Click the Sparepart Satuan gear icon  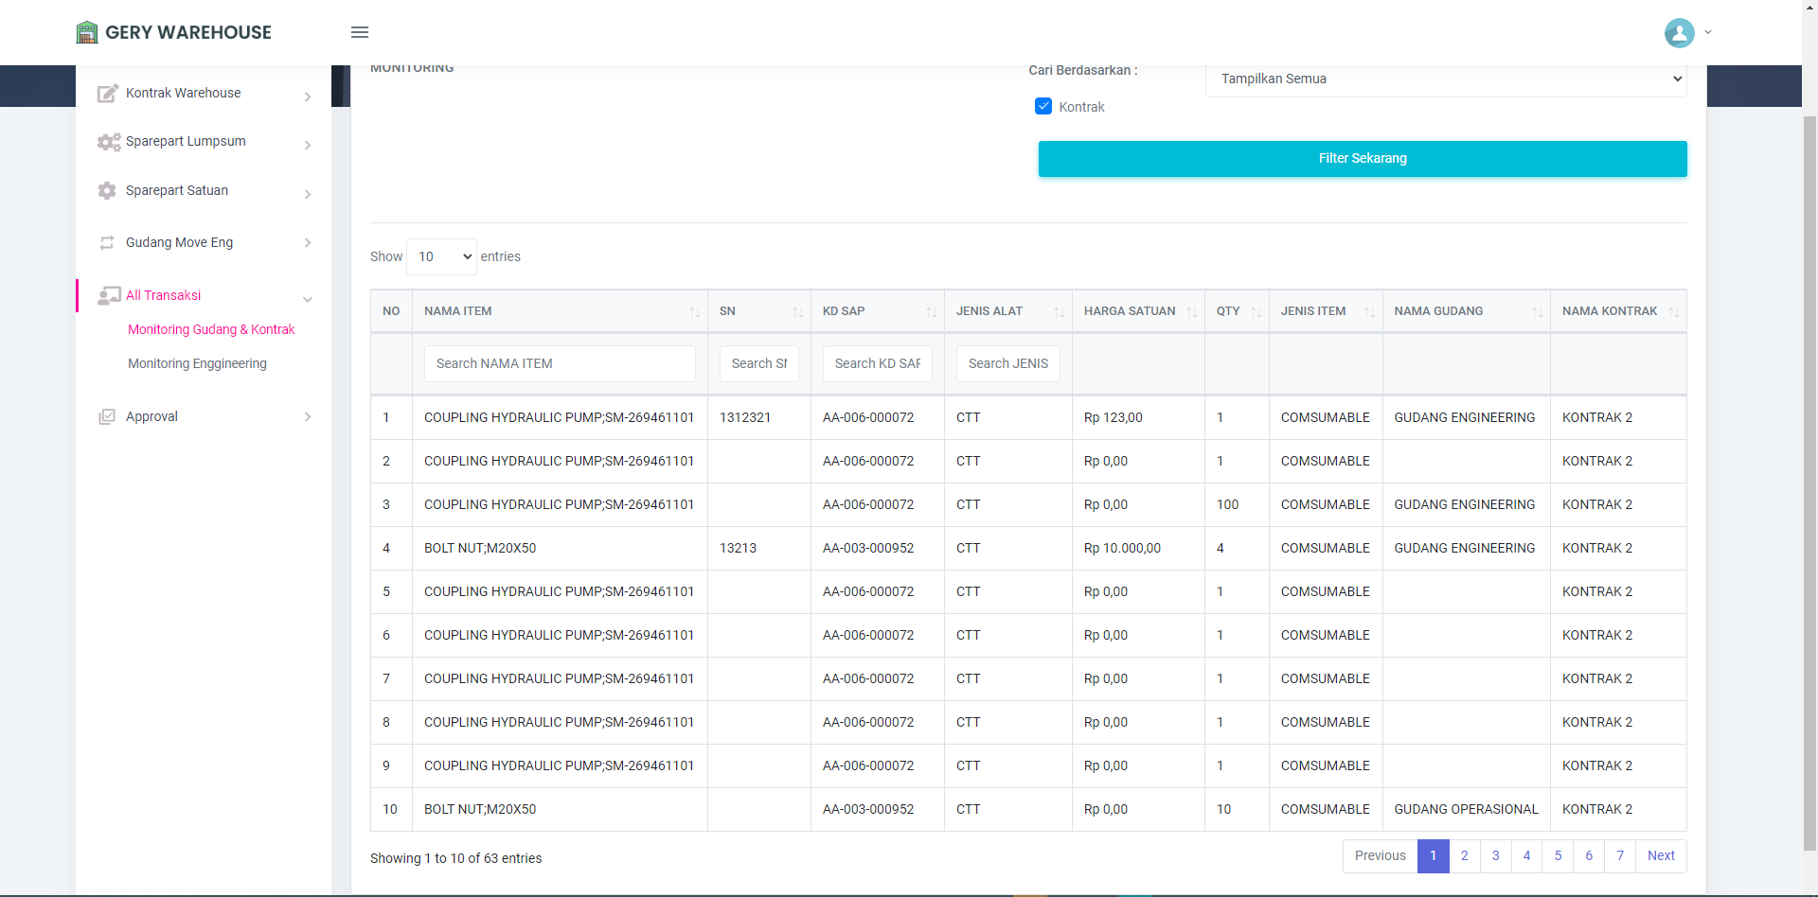coord(107,191)
